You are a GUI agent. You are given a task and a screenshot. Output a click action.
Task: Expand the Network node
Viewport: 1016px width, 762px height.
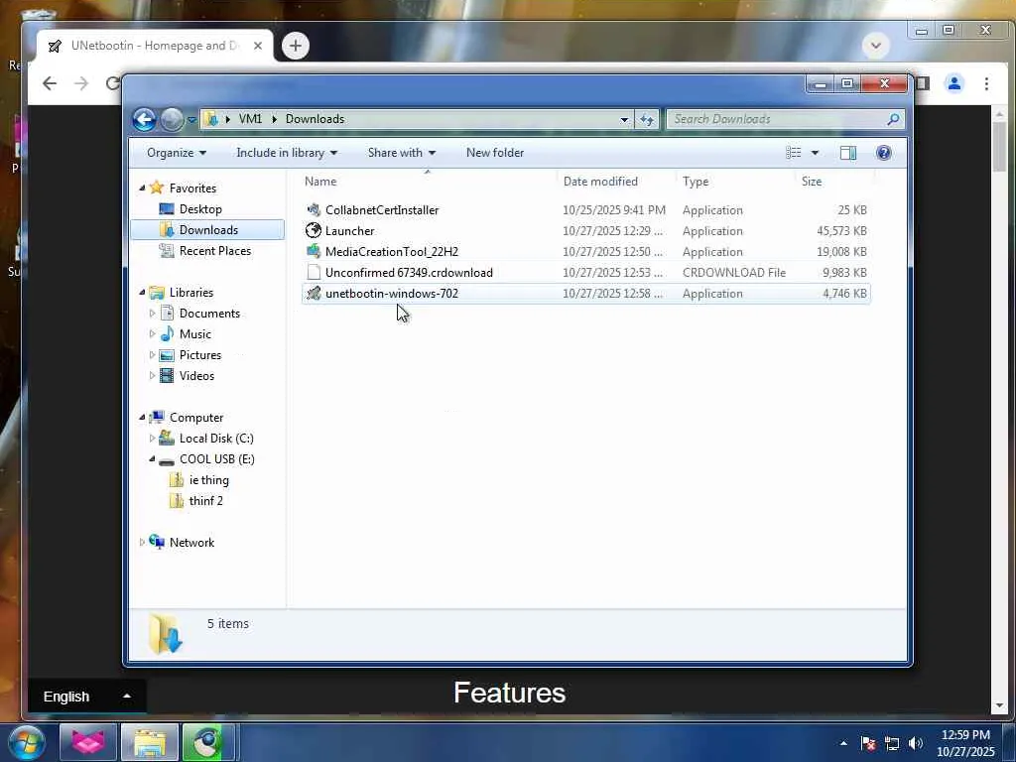point(143,543)
